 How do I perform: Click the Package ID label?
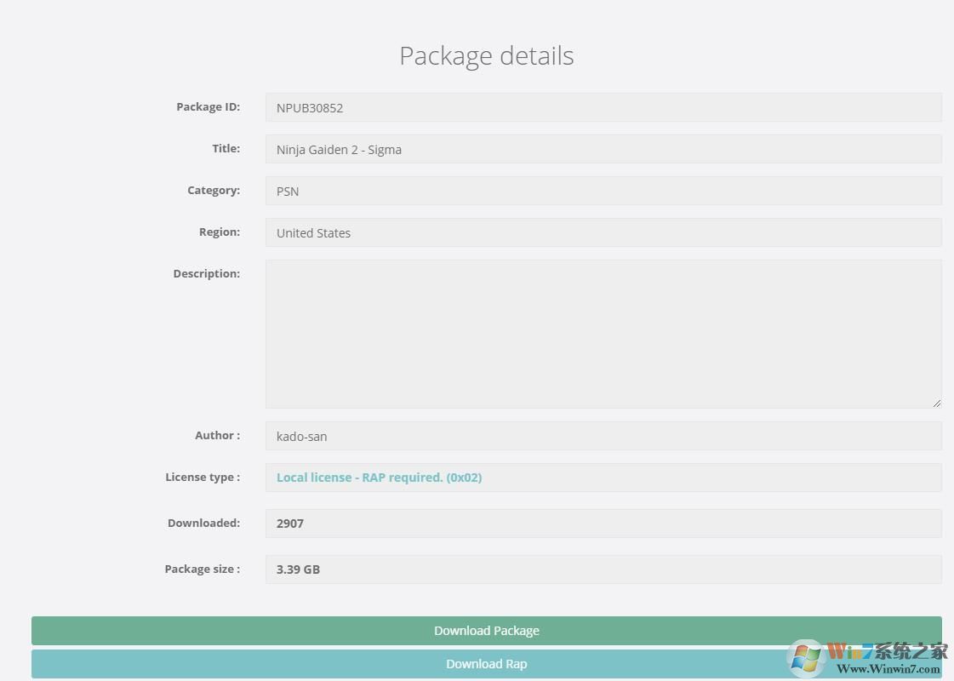209,107
